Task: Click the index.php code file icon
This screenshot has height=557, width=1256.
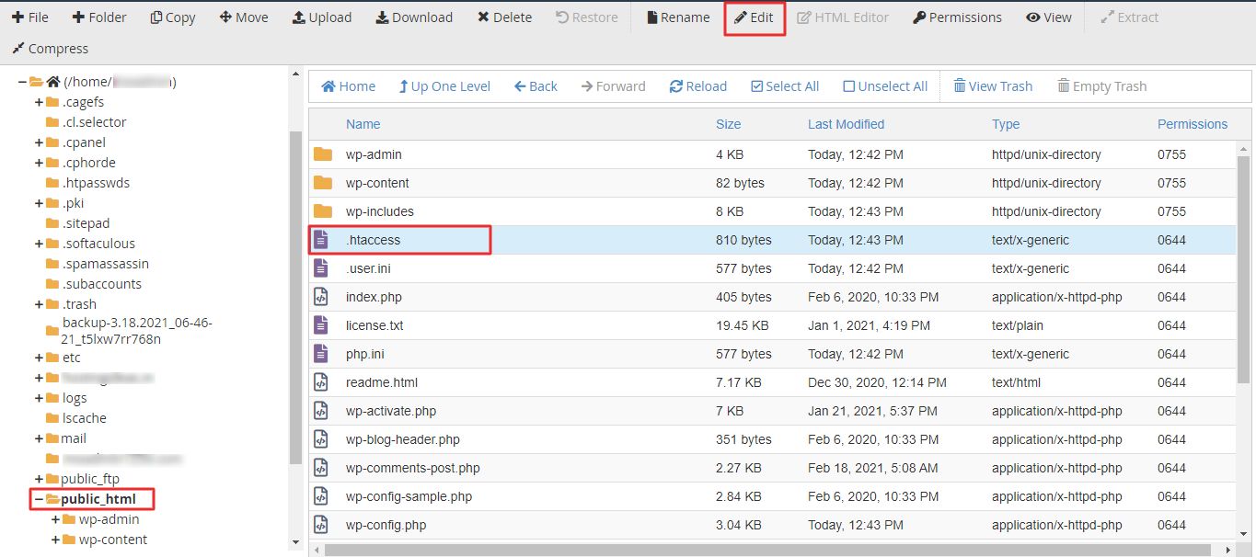Action: (321, 297)
